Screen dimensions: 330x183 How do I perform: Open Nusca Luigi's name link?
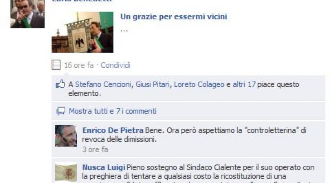coord(104,167)
